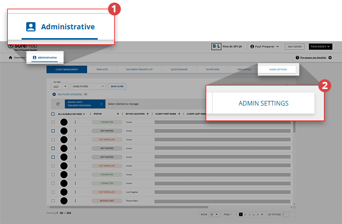342x224 pixels.
Task: Click the avatar on the topmost CONNECTED row
Action: 64,122
